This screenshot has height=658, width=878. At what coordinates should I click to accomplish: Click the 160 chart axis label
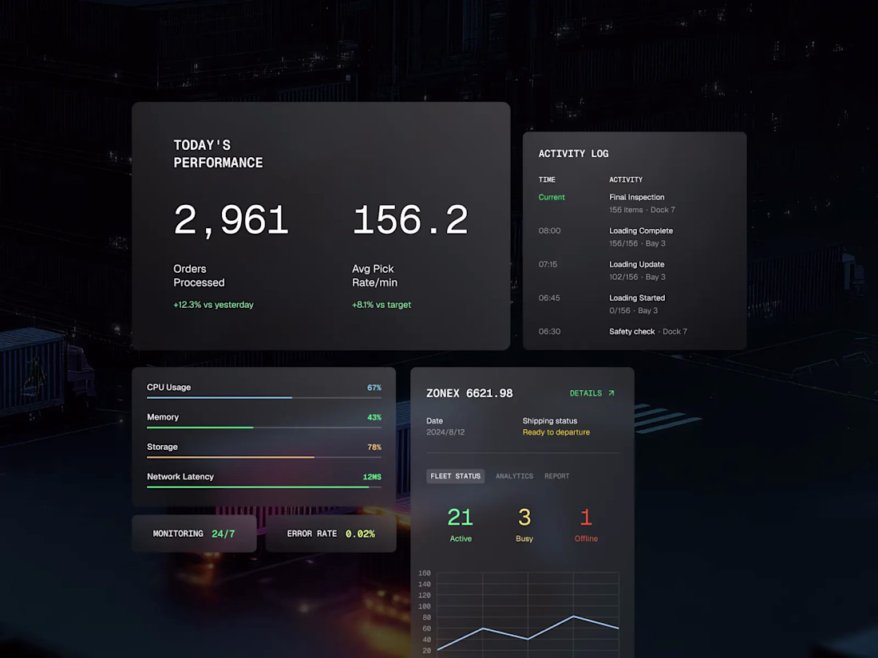pyautogui.click(x=425, y=573)
